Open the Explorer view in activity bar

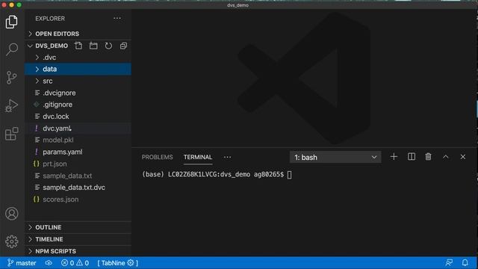(x=12, y=22)
